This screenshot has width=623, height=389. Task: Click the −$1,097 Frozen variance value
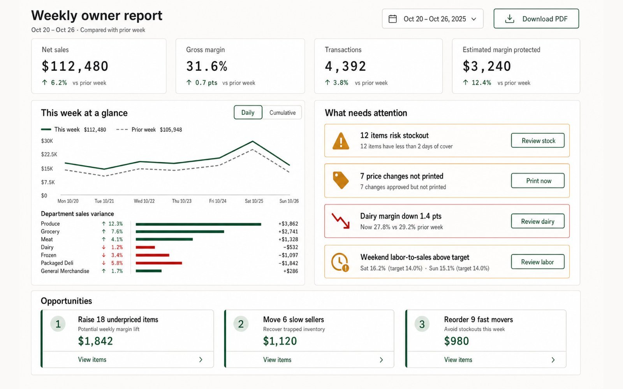288,255
